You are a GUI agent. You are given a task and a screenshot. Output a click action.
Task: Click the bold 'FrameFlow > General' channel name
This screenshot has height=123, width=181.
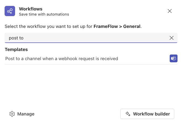tap(117, 27)
